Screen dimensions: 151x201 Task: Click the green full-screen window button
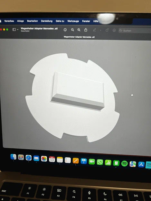tap(7, 30)
